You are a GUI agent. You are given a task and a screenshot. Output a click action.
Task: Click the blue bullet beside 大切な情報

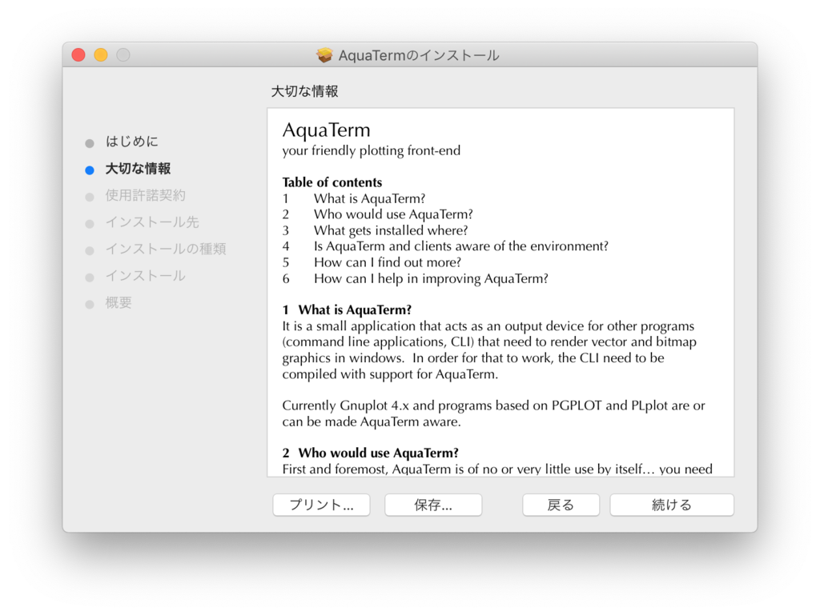[90, 170]
